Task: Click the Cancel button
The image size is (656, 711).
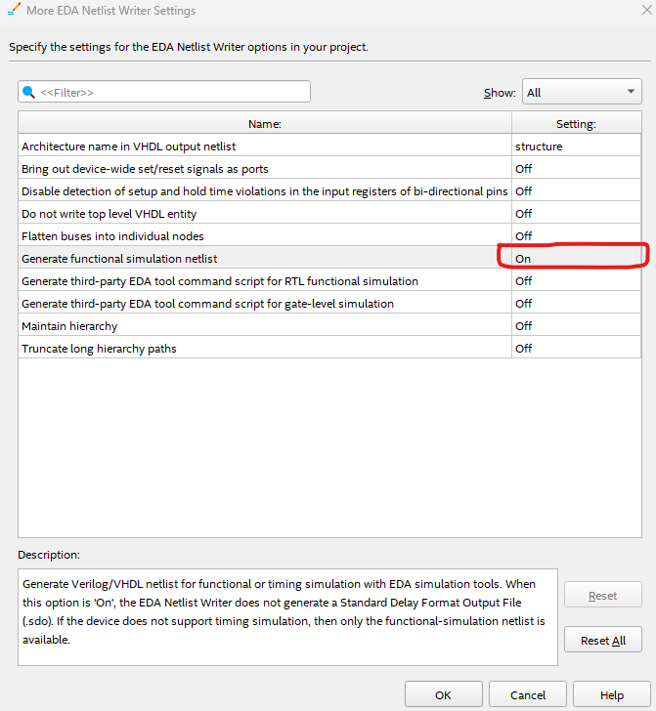Action: click(x=528, y=695)
